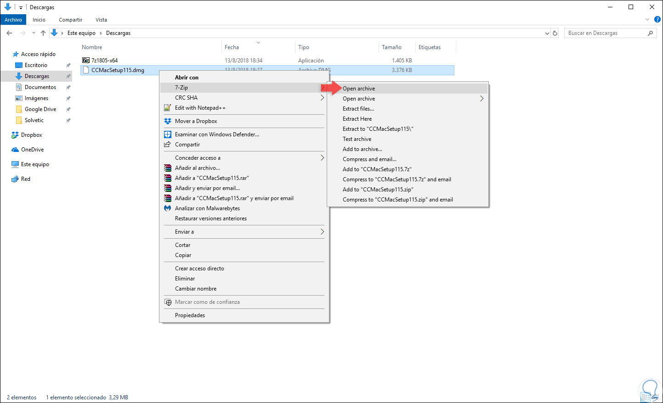Switch to the Inicio ribbon tab
The image size is (663, 403).
click(x=39, y=20)
